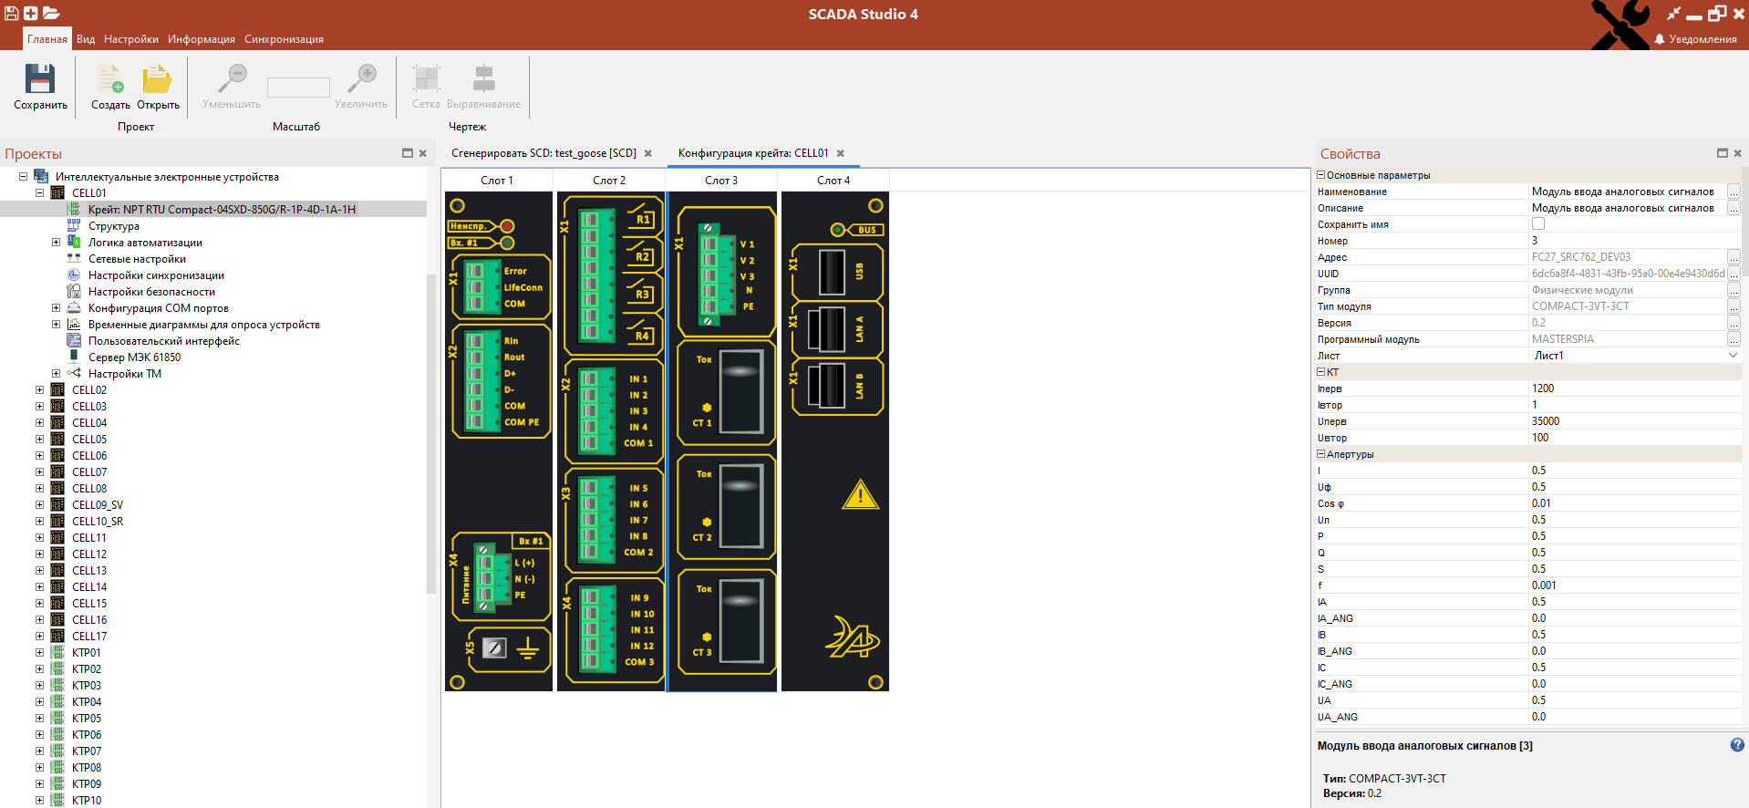Open the Синхронизация ribbon tab
Image resolution: width=1749 pixels, height=808 pixels.
[x=284, y=39]
